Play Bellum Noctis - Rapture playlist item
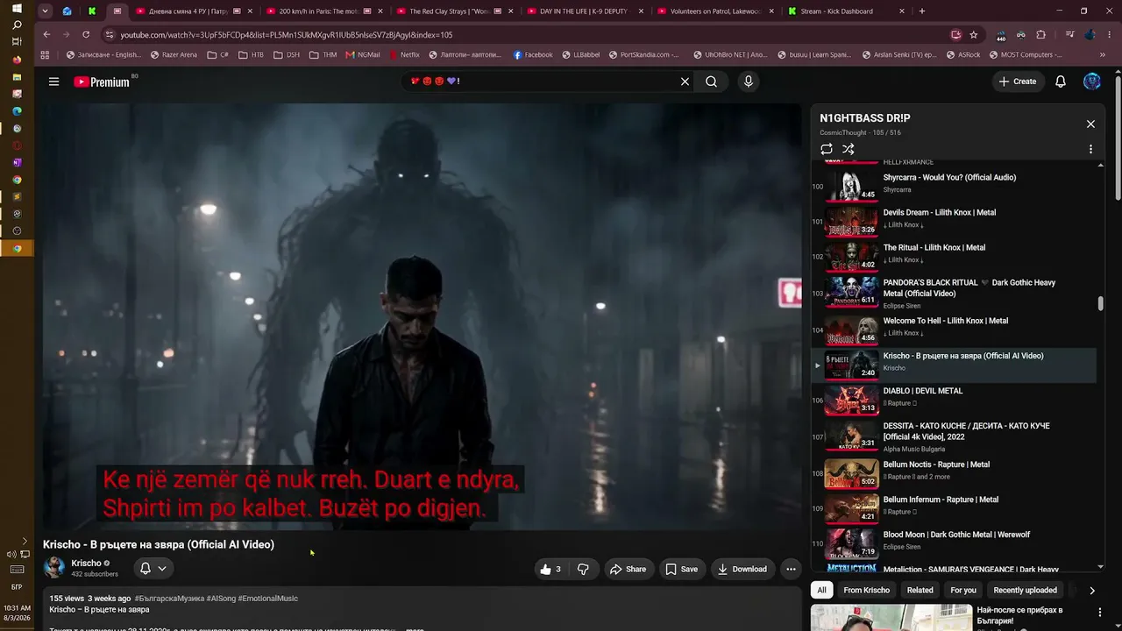Image resolution: width=1122 pixels, height=631 pixels. [x=954, y=472]
